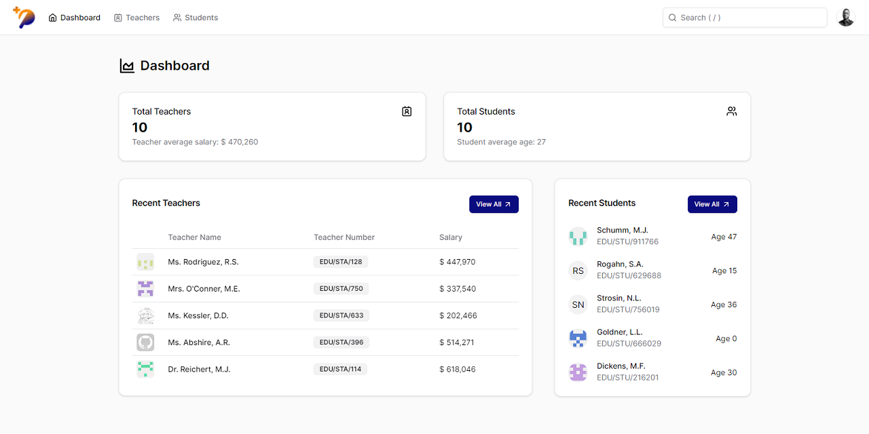Viewport: 869px width, 434px height.
Task: Select student name Strosin, N.L.
Action: (619, 298)
